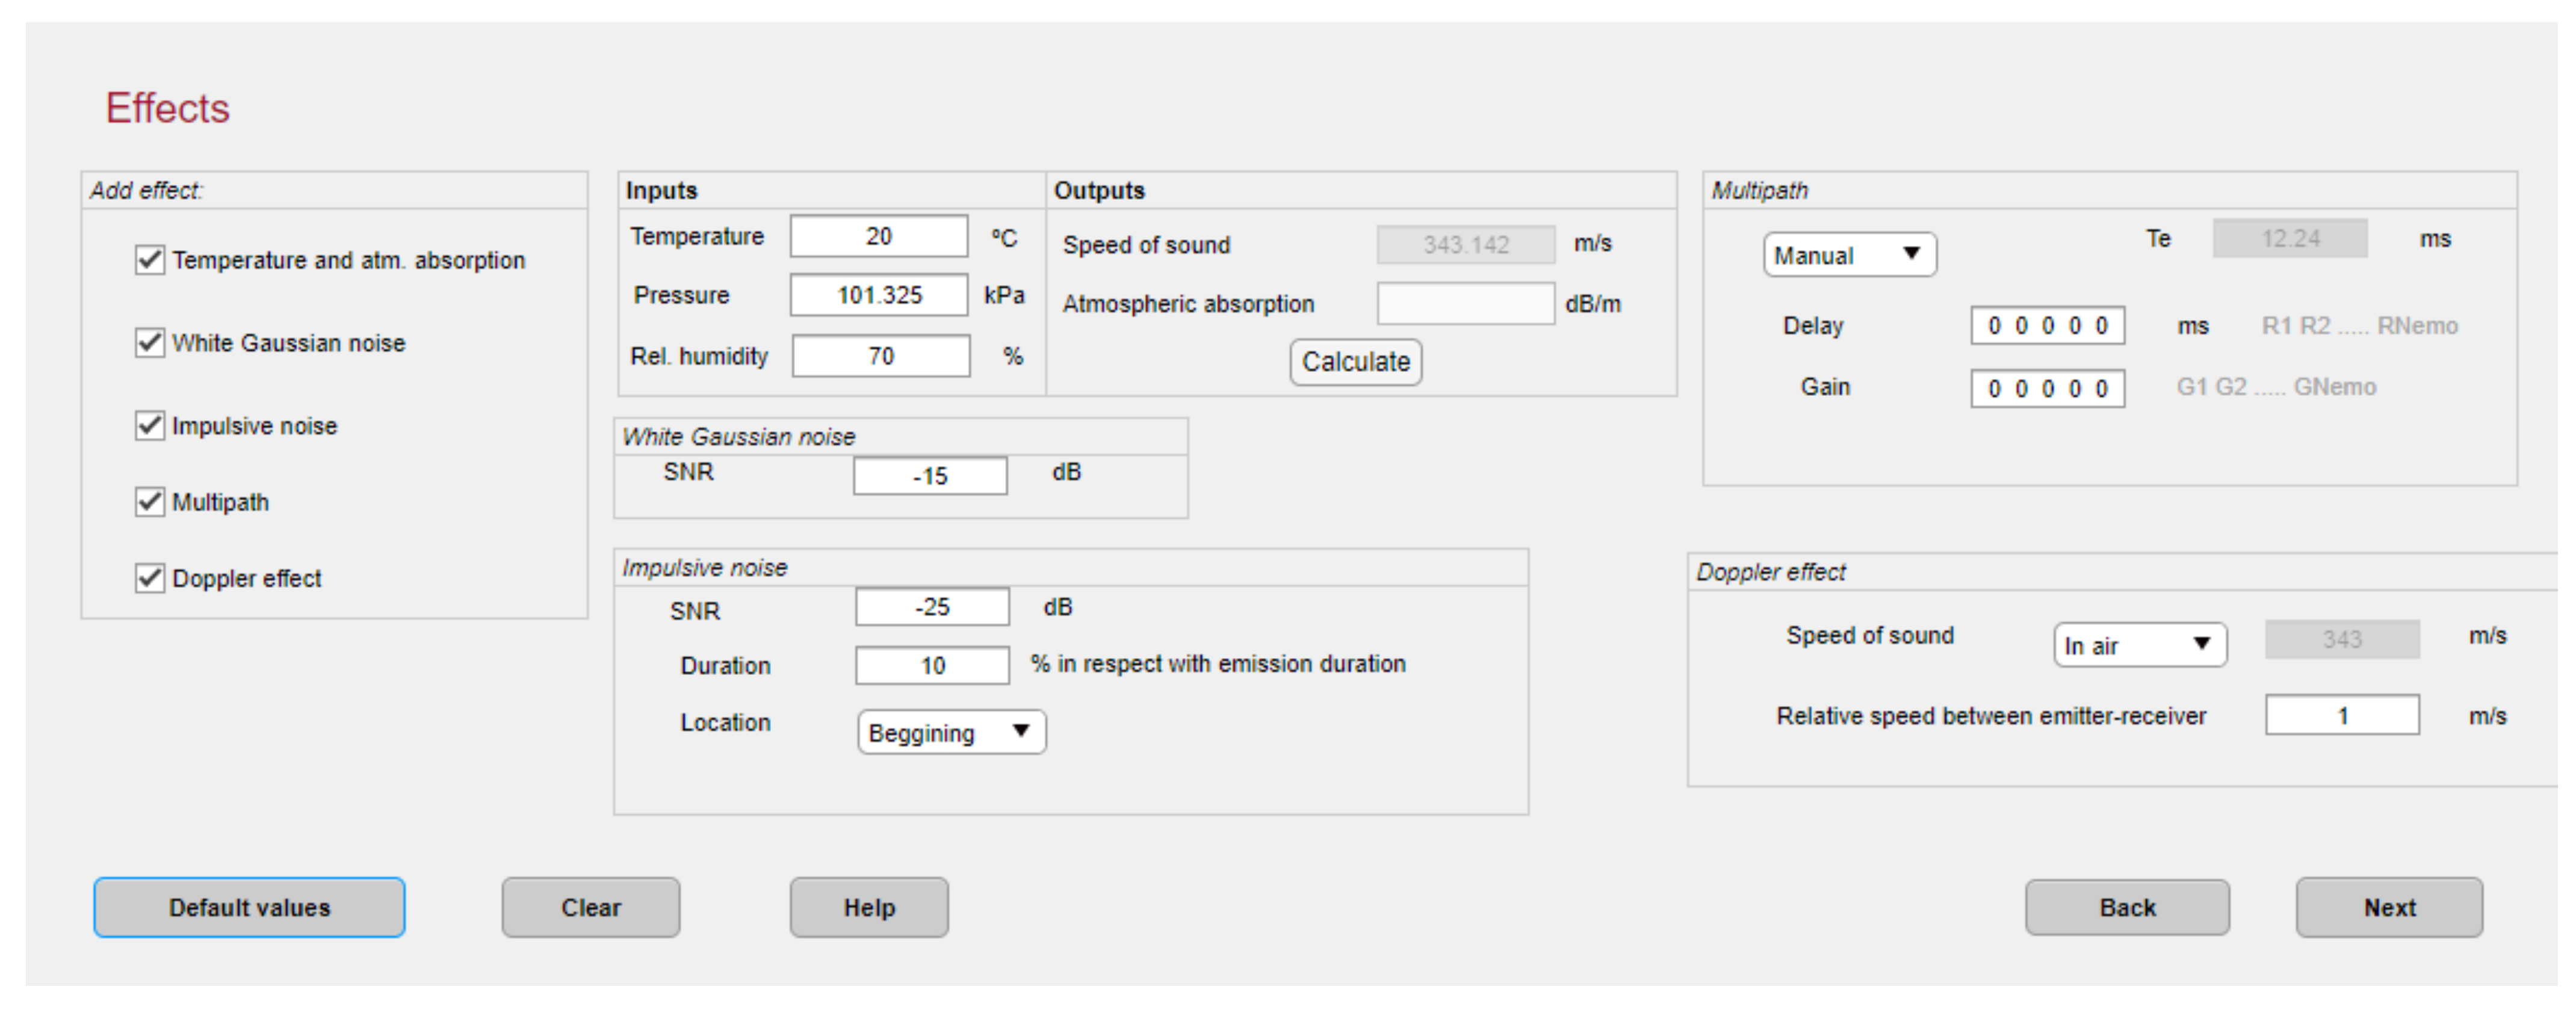Image resolution: width=2576 pixels, height=1013 pixels.
Task: Uncheck the Doppler effect checkbox
Action: point(150,577)
